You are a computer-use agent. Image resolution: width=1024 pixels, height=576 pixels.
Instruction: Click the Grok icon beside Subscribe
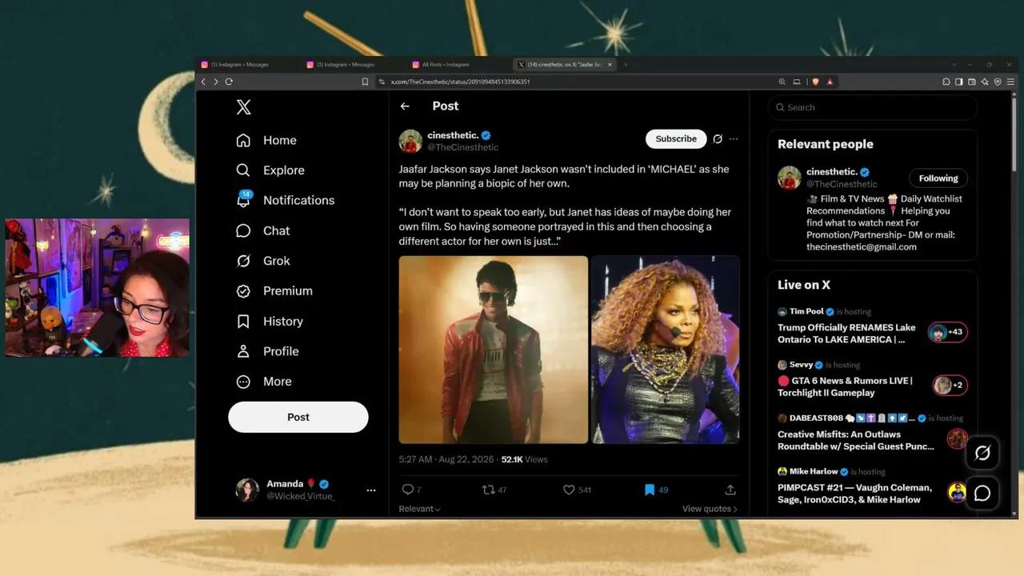coord(718,139)
